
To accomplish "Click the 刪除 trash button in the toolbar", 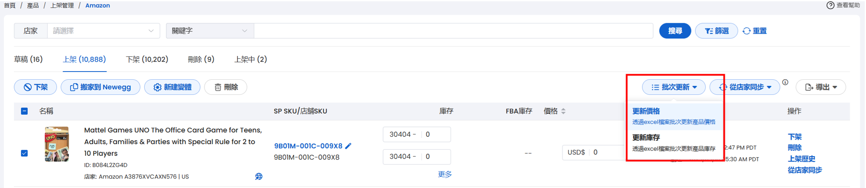I will click(x=226, y=87).
